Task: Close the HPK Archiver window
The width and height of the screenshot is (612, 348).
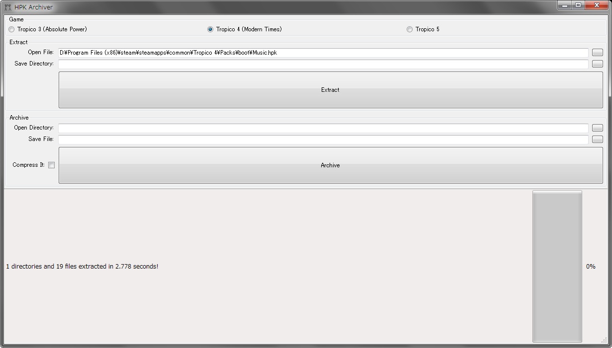Action: (597, 5)
